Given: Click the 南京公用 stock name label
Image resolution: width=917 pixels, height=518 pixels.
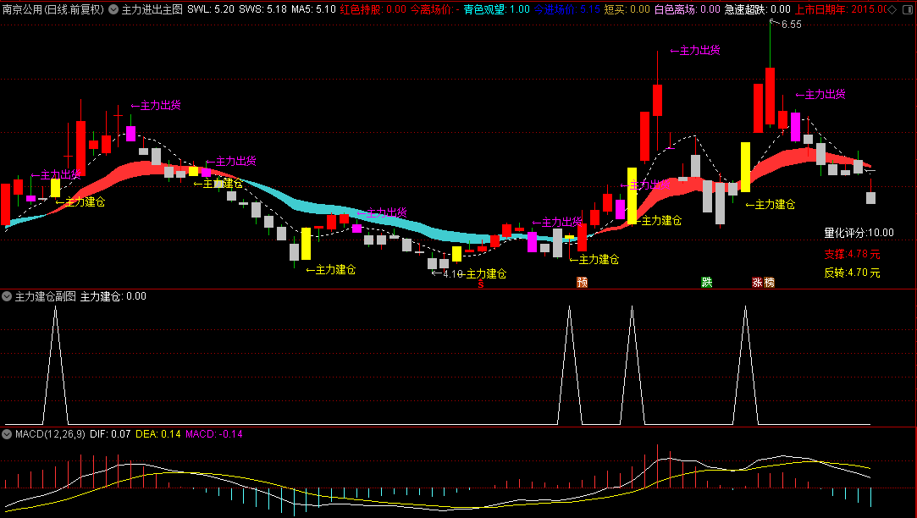Looking at the screenshot, I should coord(20,9).
